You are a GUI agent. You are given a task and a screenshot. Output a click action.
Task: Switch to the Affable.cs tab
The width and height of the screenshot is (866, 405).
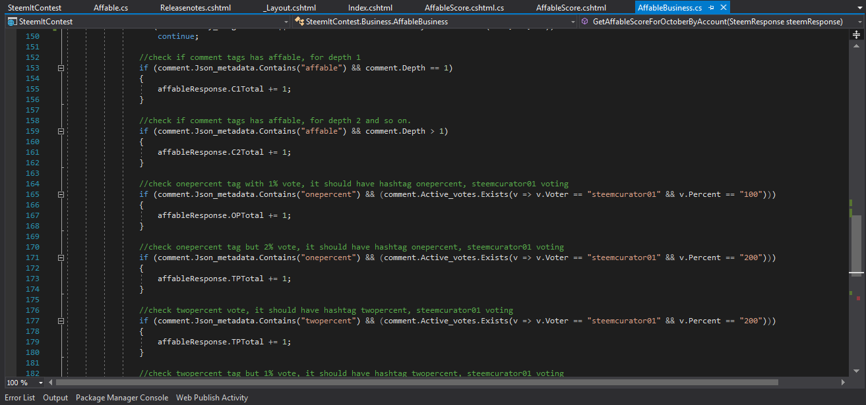click(111, 8)
